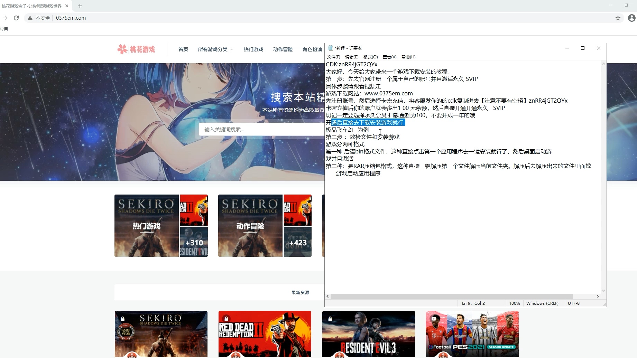
Task: Click the 桃花游戏 flower logo icon
Action: (x=122, y=49)
